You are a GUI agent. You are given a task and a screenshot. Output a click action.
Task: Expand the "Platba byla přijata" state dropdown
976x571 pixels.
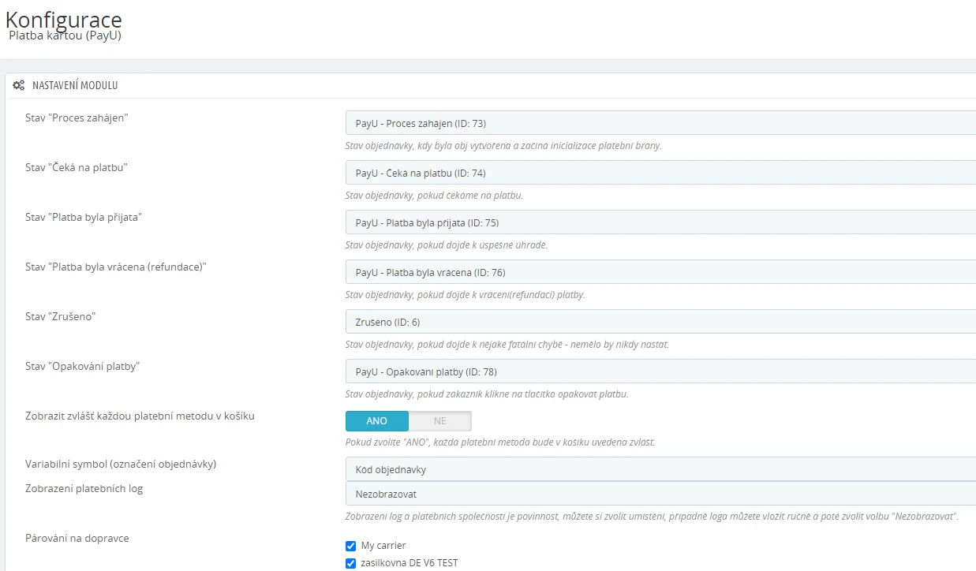[660, 222]
